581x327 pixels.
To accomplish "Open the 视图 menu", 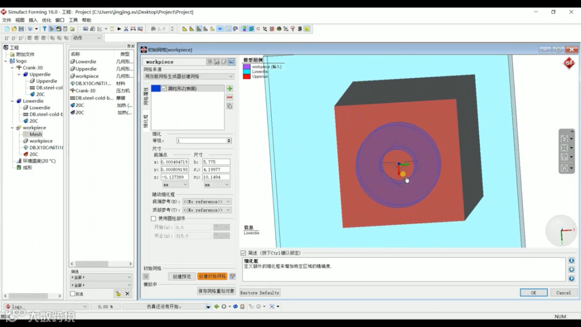I will (x=20, y=20).
